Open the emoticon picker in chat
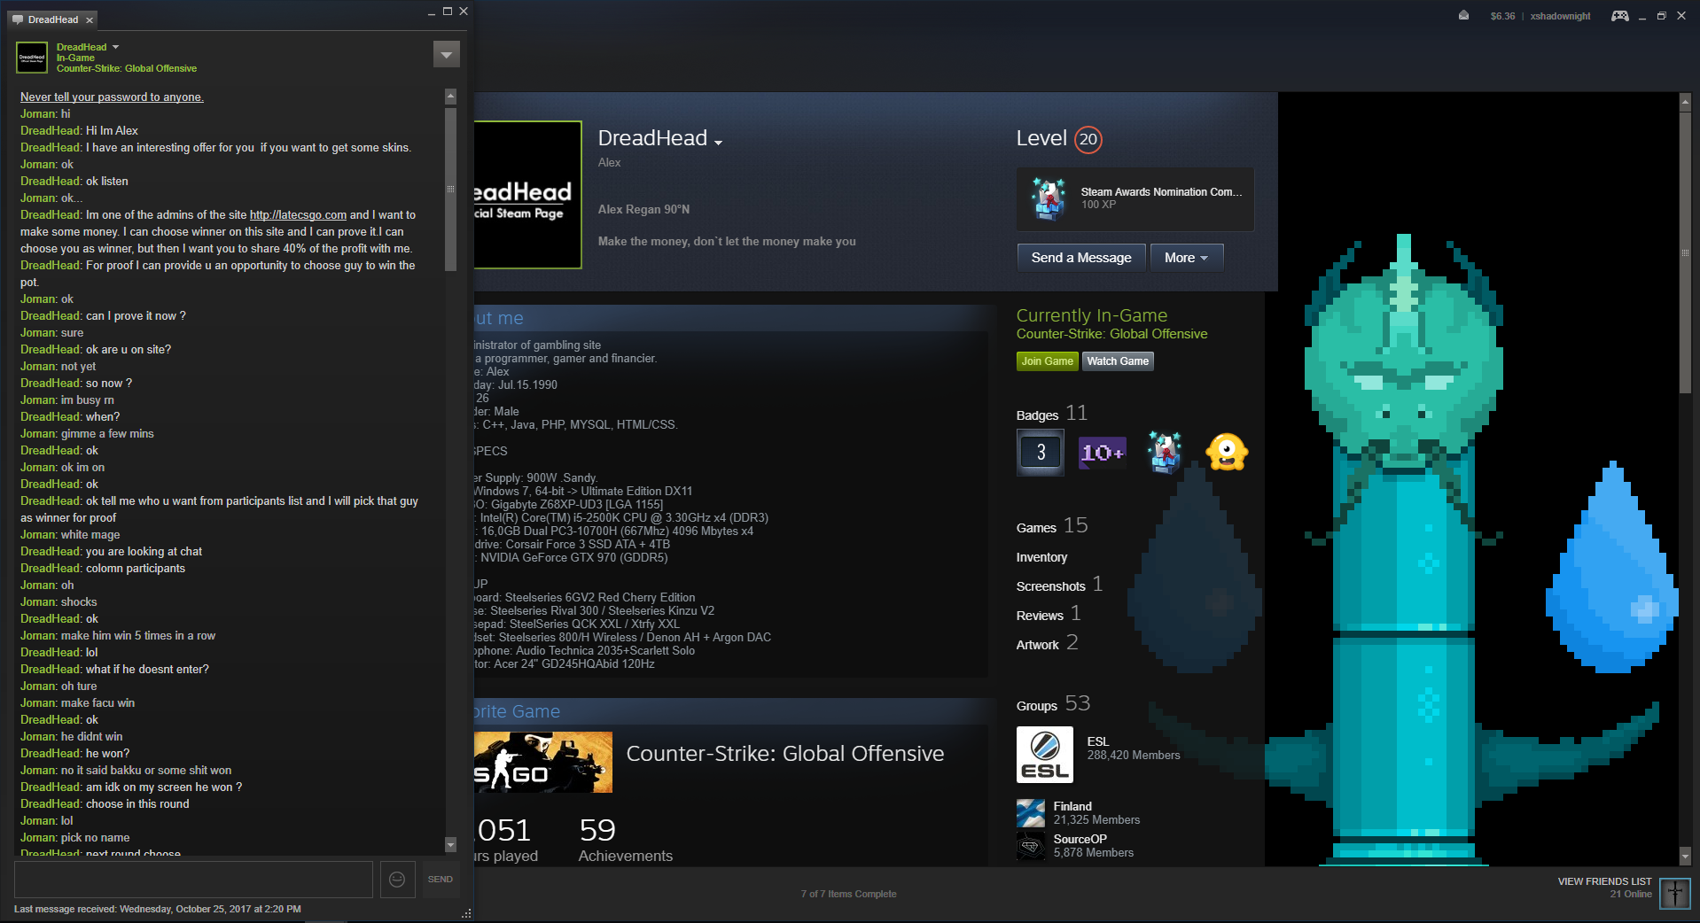This screenshot has width=1700, height=923. pos(397,879)
